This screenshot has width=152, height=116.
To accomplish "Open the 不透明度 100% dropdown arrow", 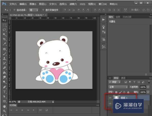I will tap(148, 87).
